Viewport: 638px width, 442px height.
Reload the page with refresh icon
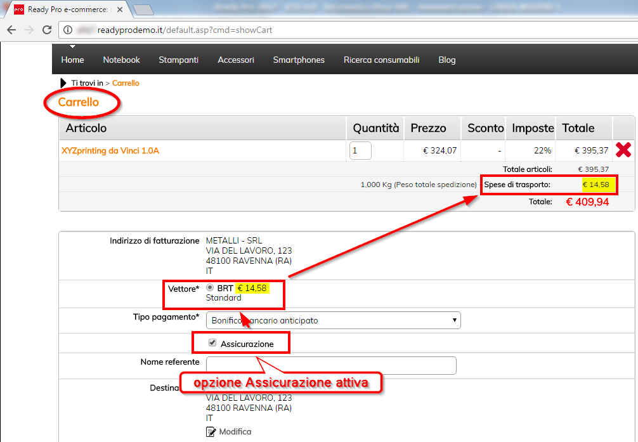[x=47, y=30]
